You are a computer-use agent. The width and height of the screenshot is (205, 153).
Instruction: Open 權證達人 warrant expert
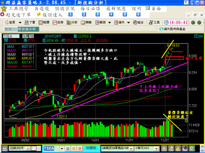50,15
